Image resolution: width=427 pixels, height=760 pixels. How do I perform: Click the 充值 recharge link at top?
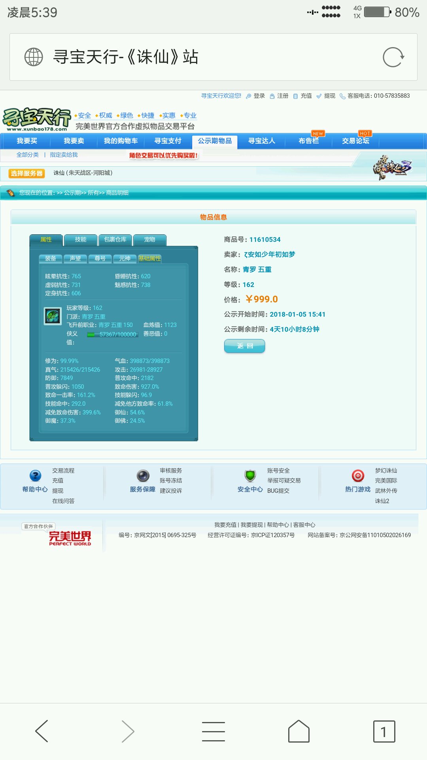click(306, 96)
